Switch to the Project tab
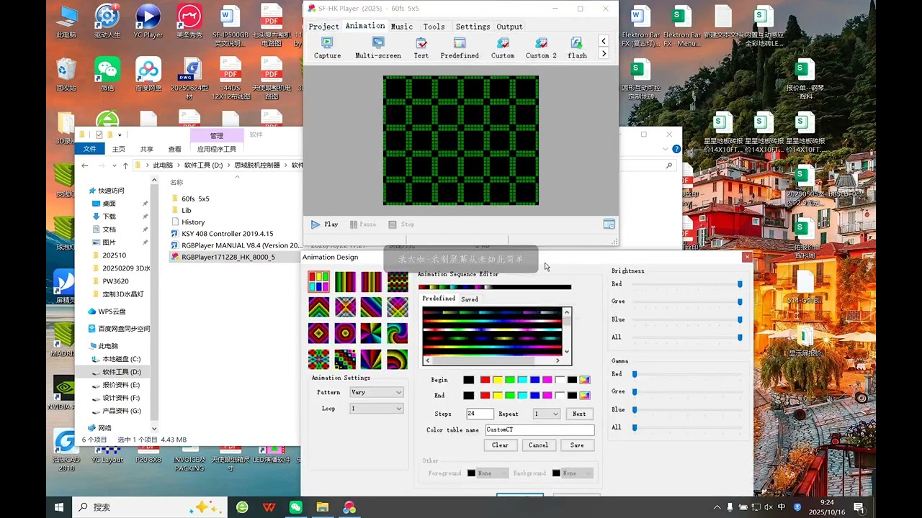Screen dimensions: 922x518 click(323, 27)
